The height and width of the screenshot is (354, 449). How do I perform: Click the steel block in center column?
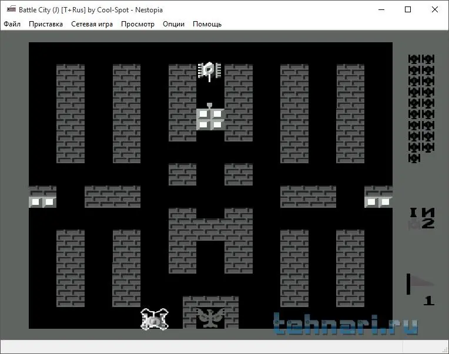pyautogui.click(x=210, y=119)
